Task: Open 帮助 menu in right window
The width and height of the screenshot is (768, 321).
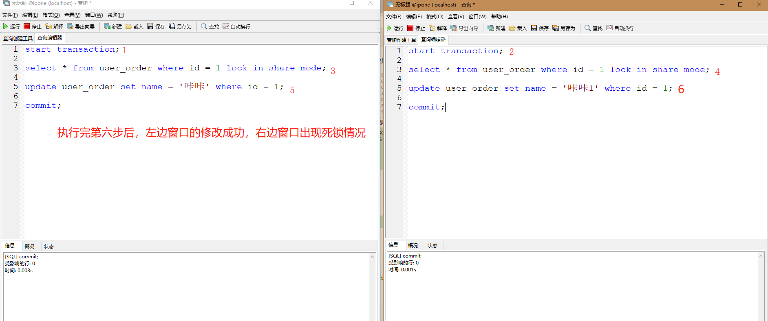Action: point(500,17)
